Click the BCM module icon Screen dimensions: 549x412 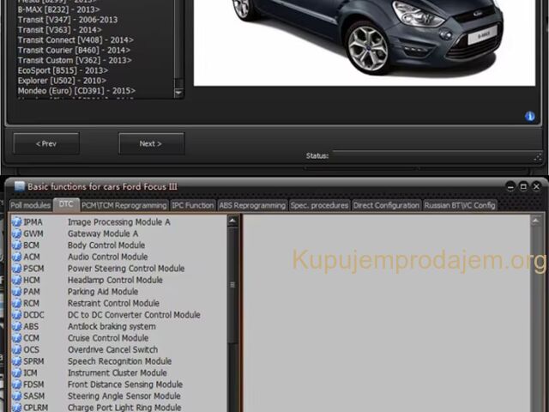tap(16, 245)
